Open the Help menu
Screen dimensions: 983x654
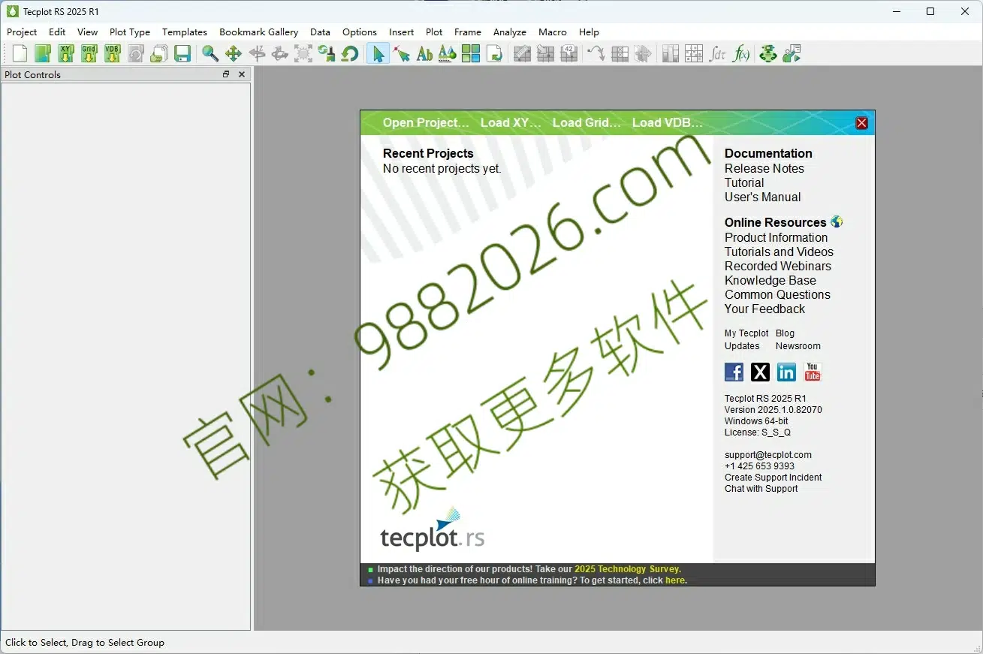(589, 32)
